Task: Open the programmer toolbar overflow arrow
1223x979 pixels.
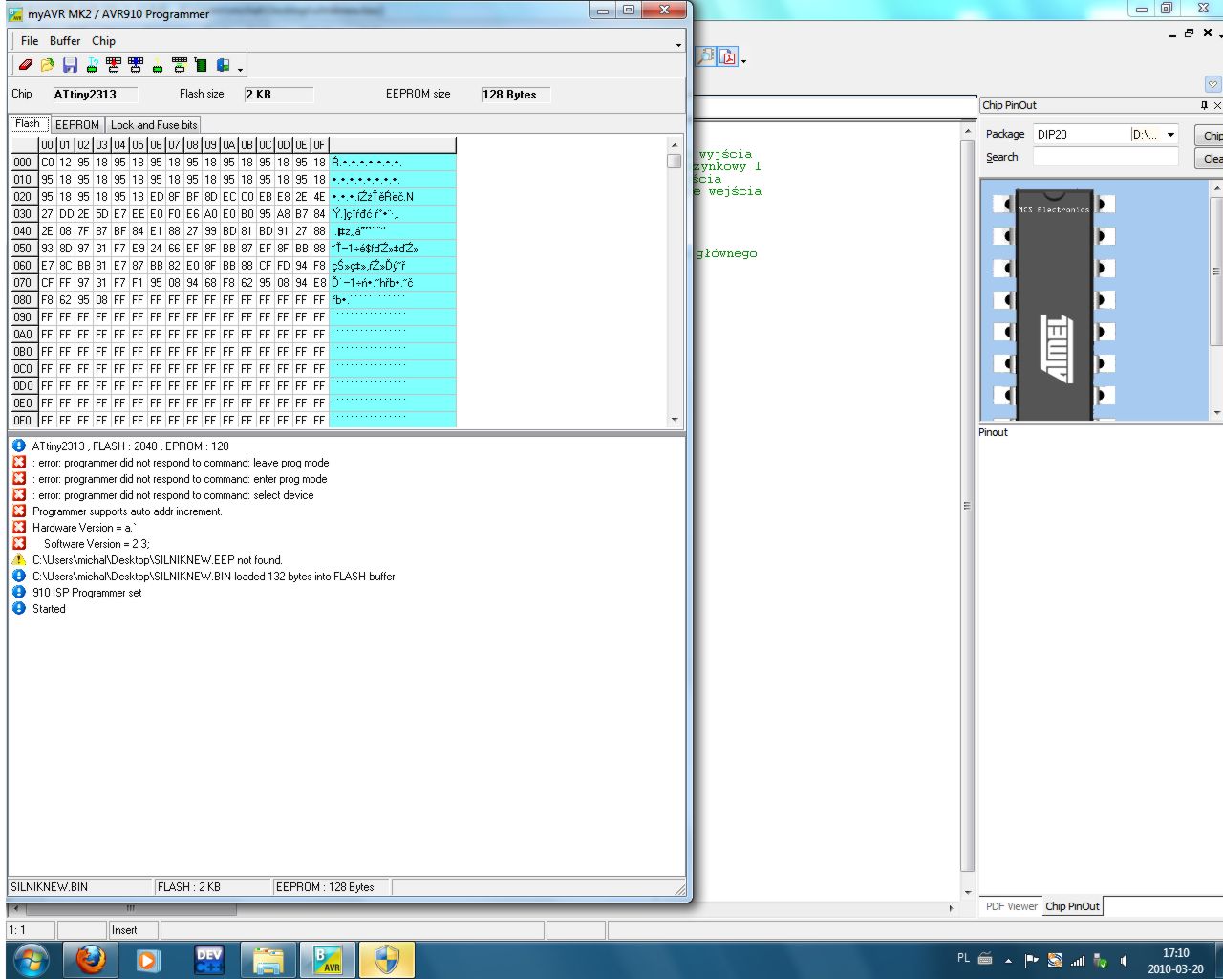Action: 241,69
